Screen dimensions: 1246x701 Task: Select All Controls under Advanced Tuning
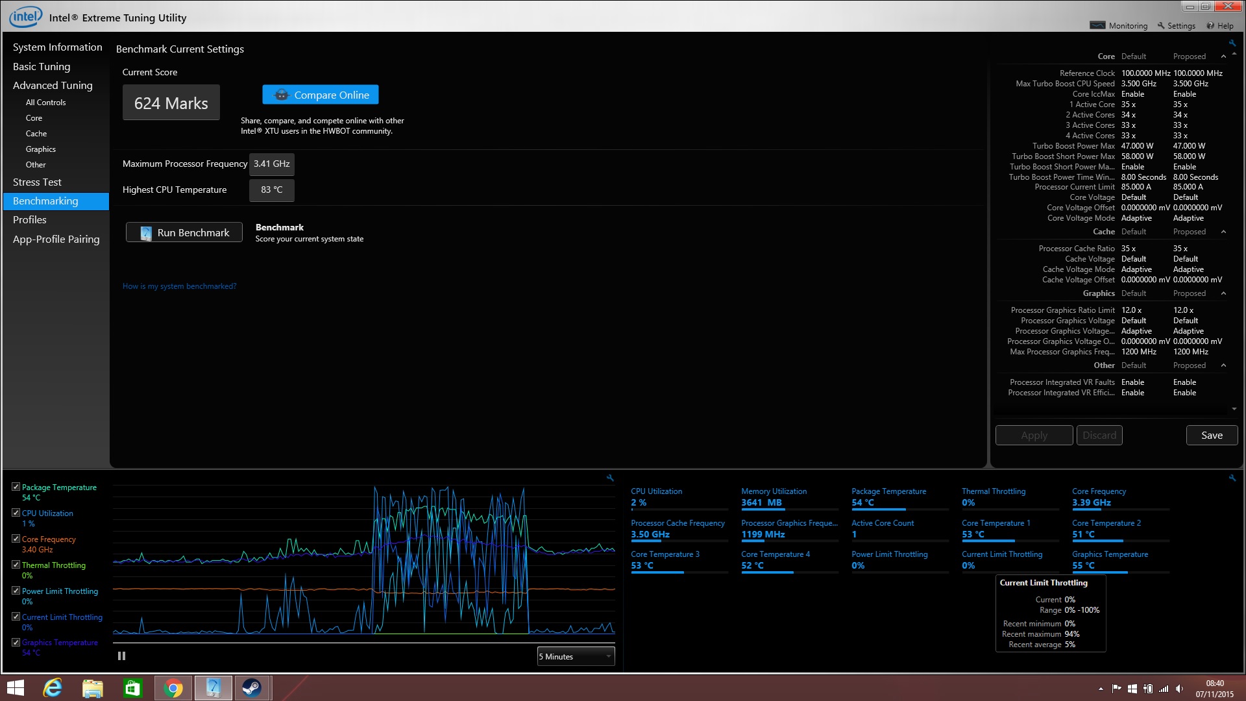pos(45,103)
